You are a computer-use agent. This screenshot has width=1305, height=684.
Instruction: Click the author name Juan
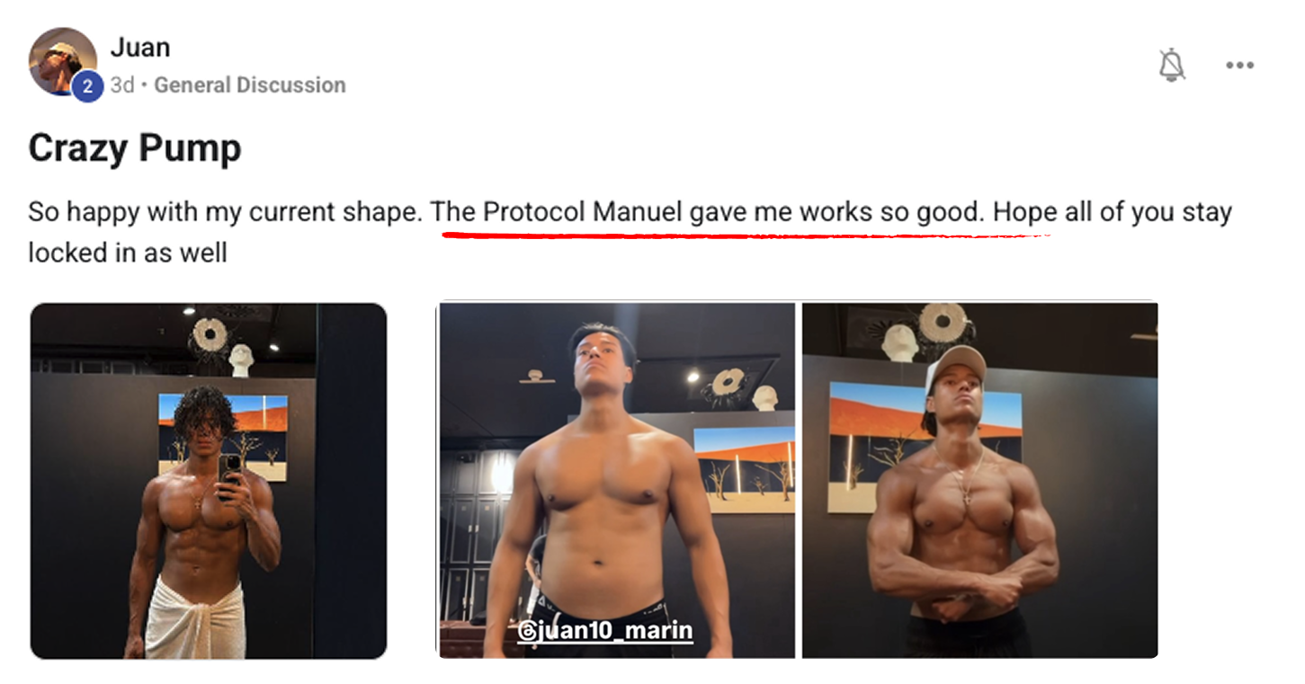[139, 47]
